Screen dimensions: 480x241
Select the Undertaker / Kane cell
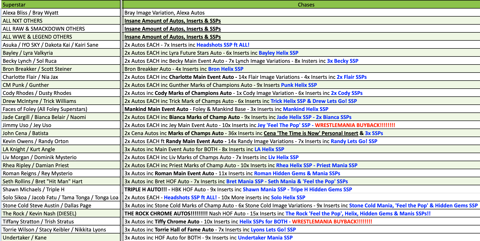click(61, 237)
